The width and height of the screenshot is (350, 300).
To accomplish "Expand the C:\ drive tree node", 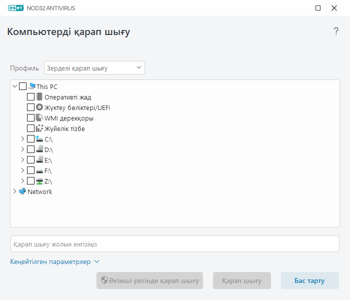I will [x=22, y=139].
